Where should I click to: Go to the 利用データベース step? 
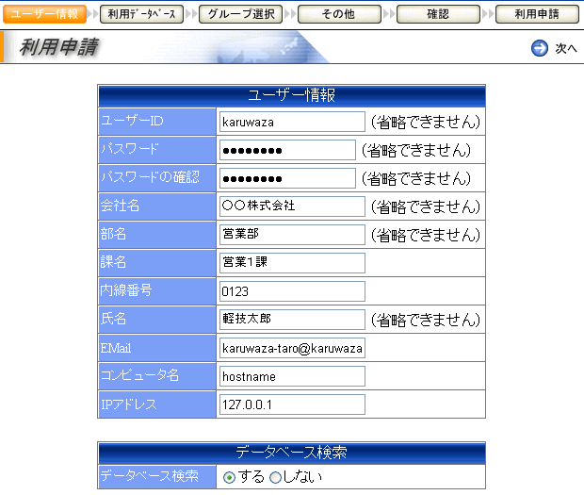(141, 14)
